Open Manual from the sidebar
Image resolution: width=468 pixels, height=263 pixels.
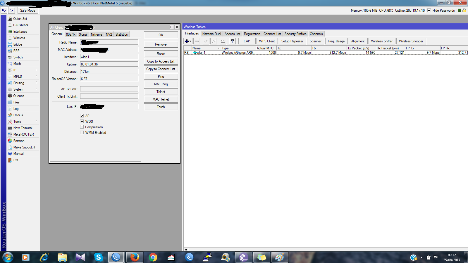tap(18, 154)
